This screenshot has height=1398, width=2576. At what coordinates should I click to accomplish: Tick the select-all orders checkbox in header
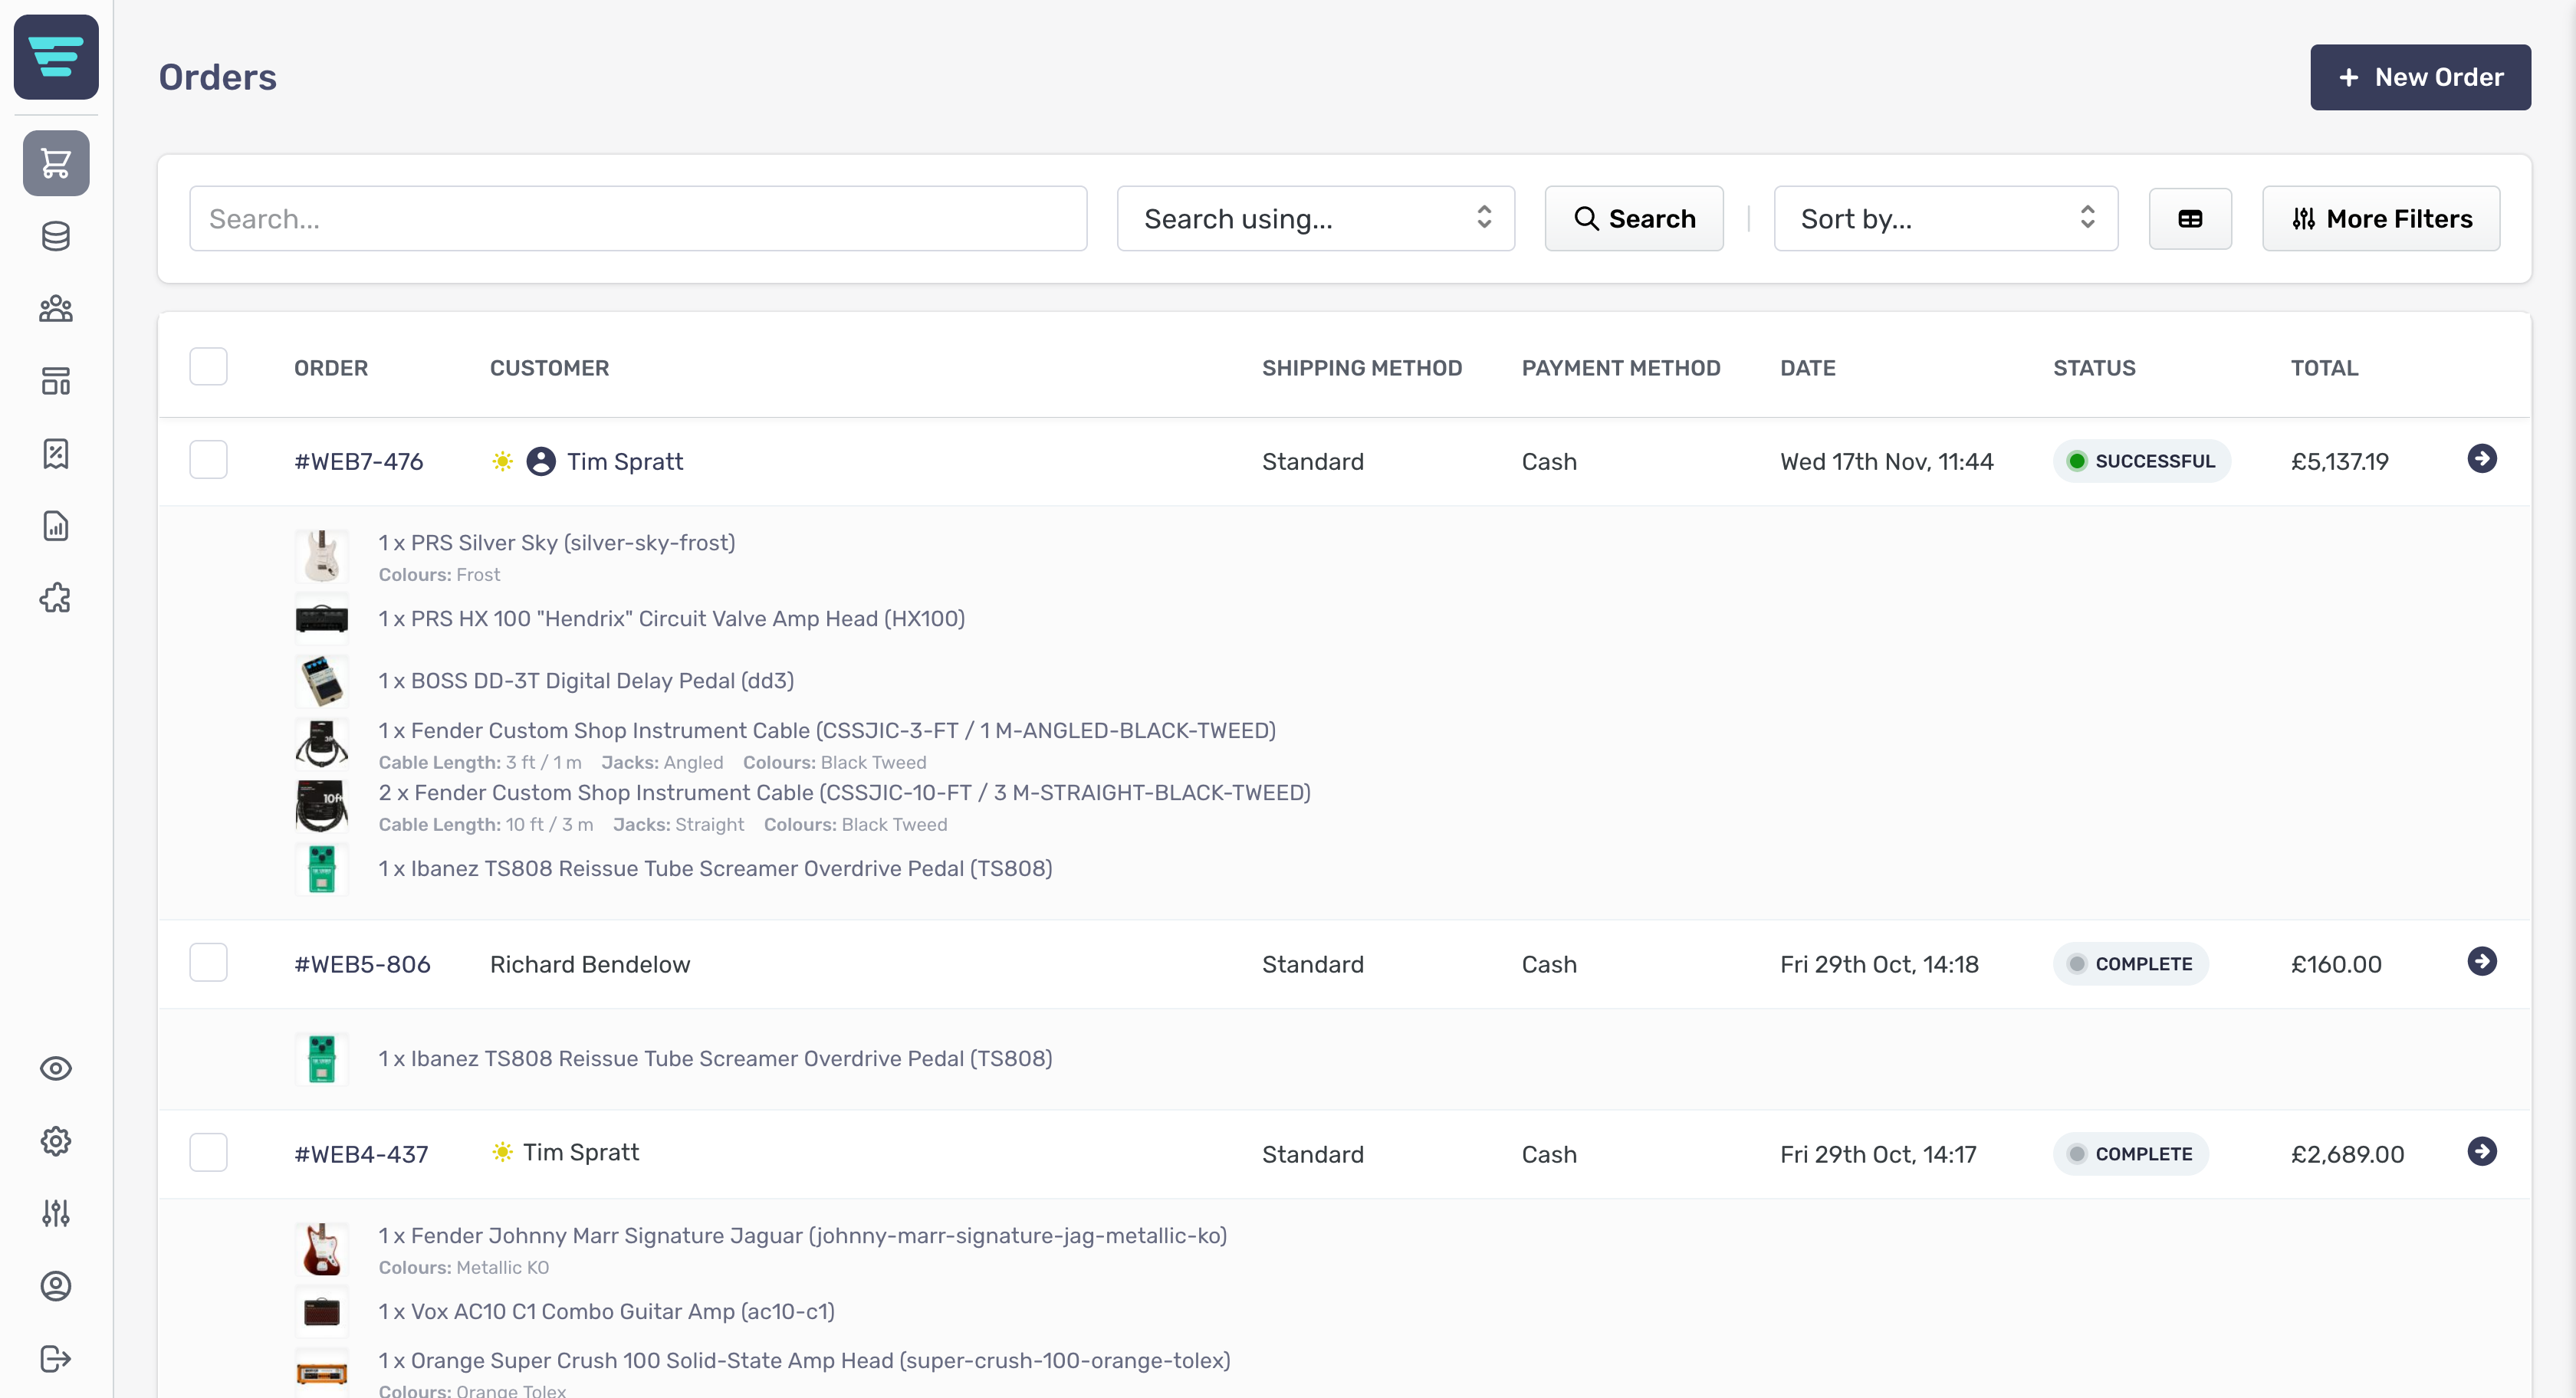click(x=208, y=367)
